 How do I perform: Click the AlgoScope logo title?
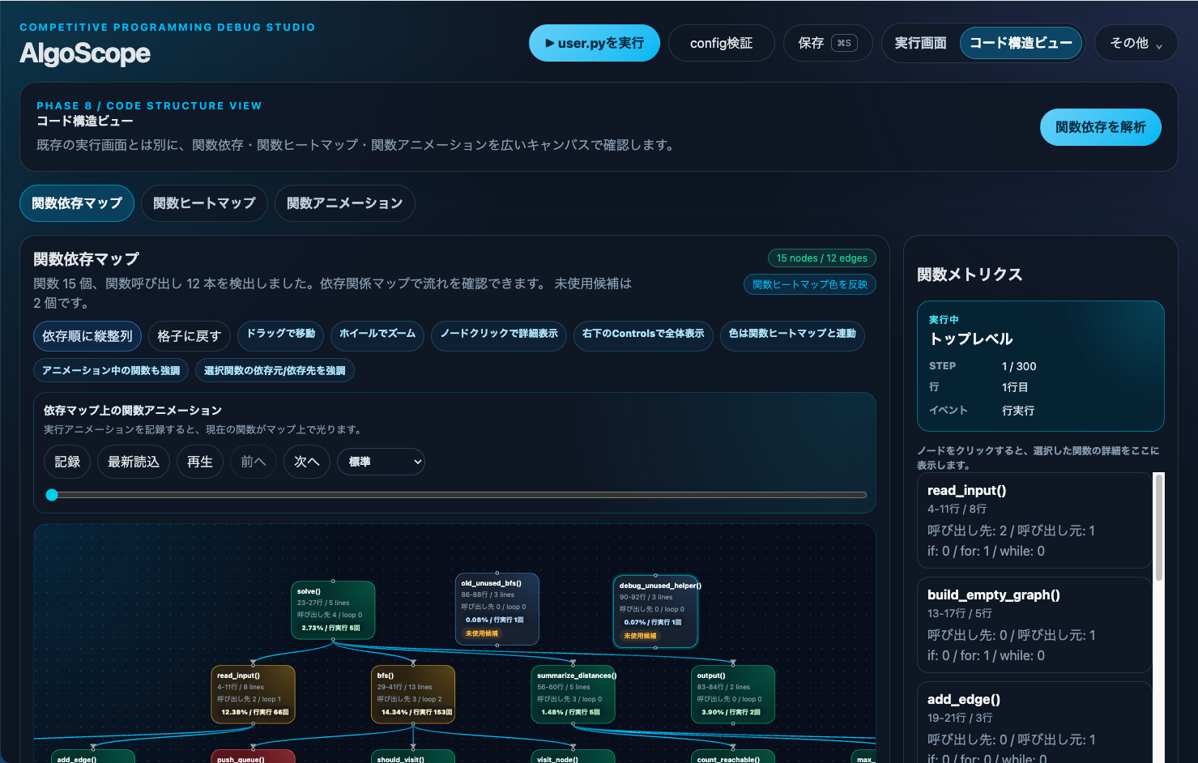(x=85, y=53)
